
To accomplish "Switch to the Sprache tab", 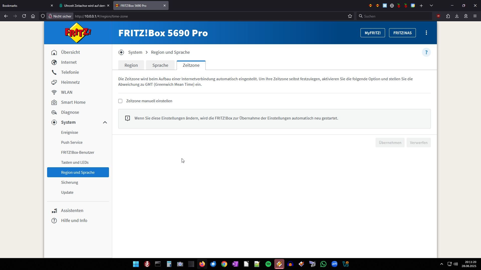I will (160, 65).
